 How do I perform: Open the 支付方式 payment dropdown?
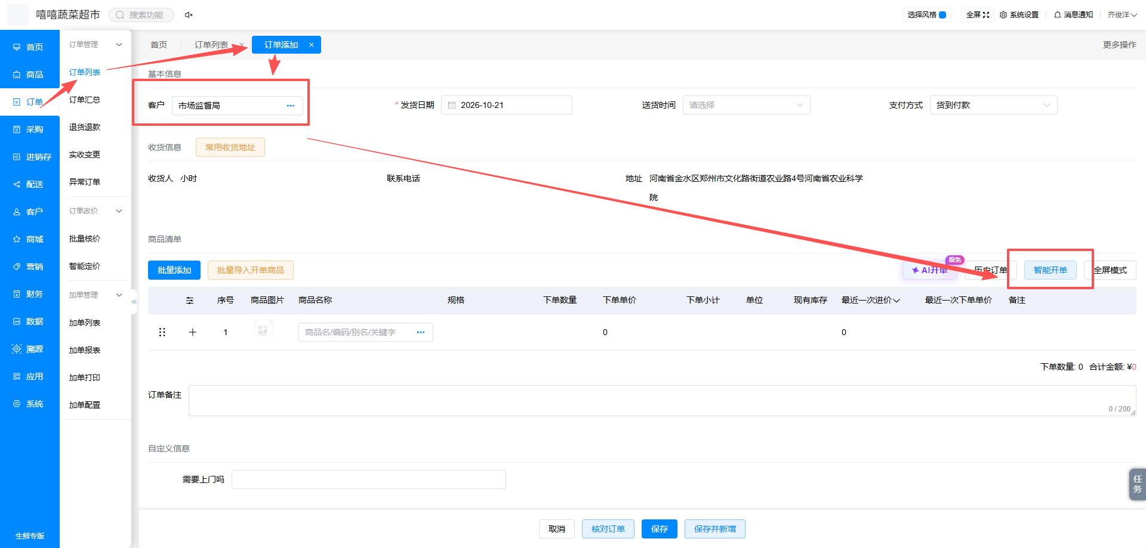[993, 105]
